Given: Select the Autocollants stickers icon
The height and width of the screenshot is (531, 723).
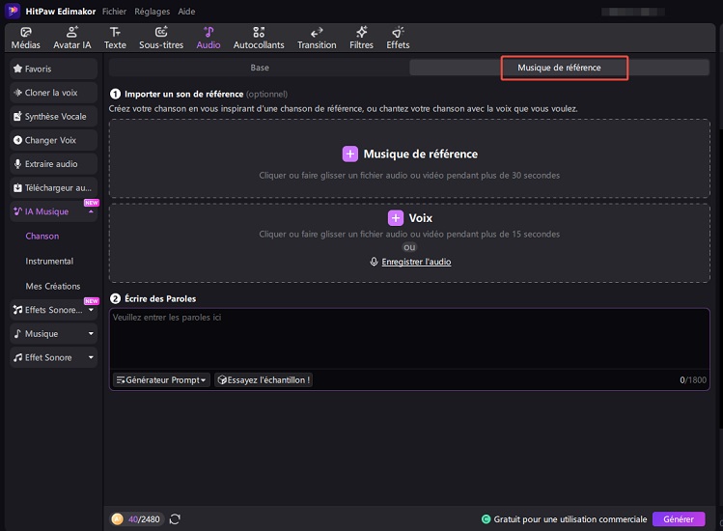Looking at the screenshot, I should [x=257, y=38].
